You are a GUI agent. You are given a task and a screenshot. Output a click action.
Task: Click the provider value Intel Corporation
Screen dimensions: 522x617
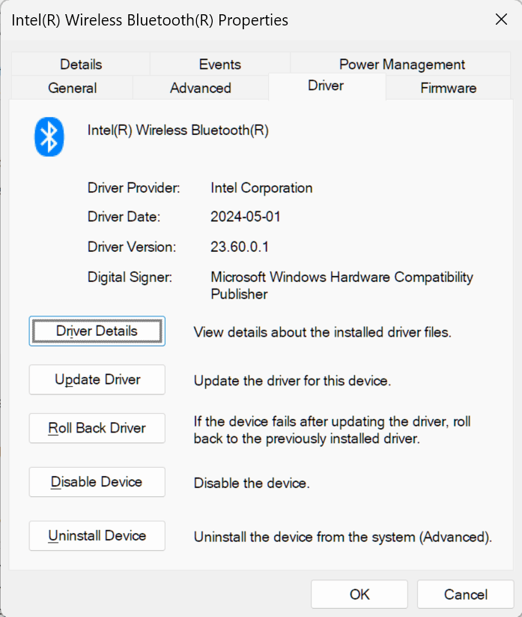point(261,188)
